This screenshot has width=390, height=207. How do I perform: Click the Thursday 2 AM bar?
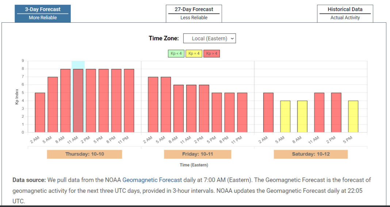click(40, 113)
